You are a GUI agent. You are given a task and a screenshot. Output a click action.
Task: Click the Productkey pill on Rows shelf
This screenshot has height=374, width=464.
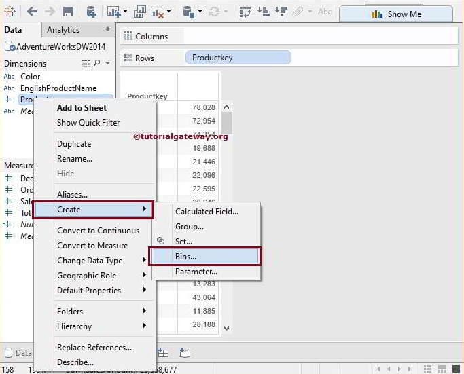coord(238,58)
